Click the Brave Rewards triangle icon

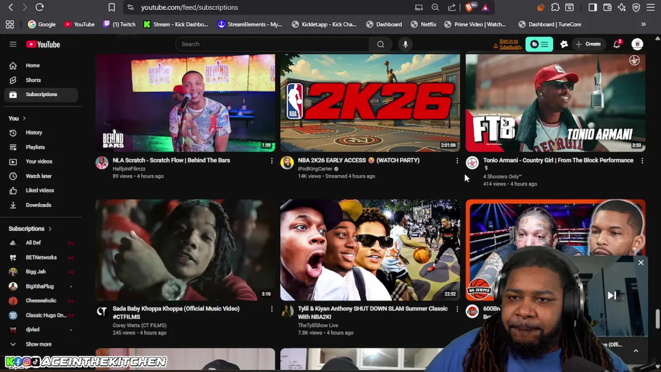point(485,7)
